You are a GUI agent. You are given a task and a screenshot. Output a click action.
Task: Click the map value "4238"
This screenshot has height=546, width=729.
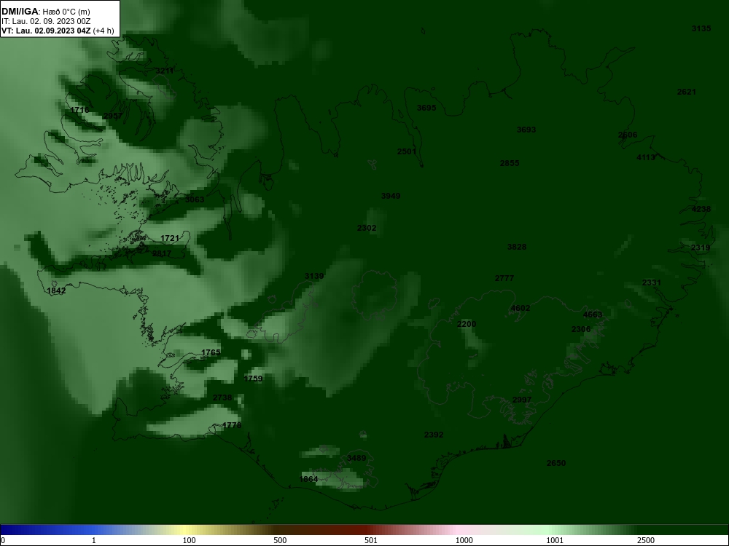701,209
